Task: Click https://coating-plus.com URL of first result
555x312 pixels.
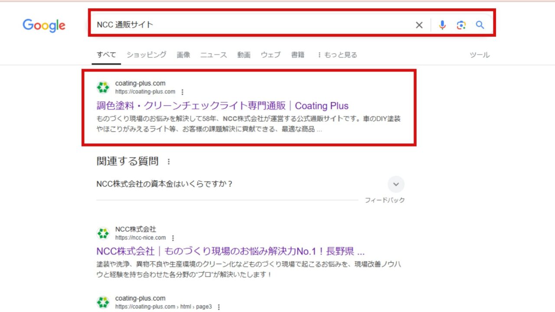Action: [x=145, y=91]
